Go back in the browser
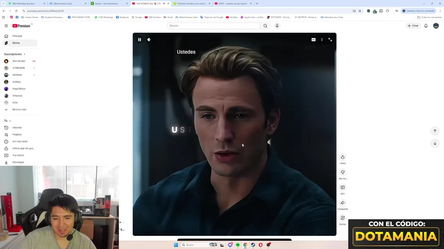Viewport: 444px width, 249px height. point(4,11)
